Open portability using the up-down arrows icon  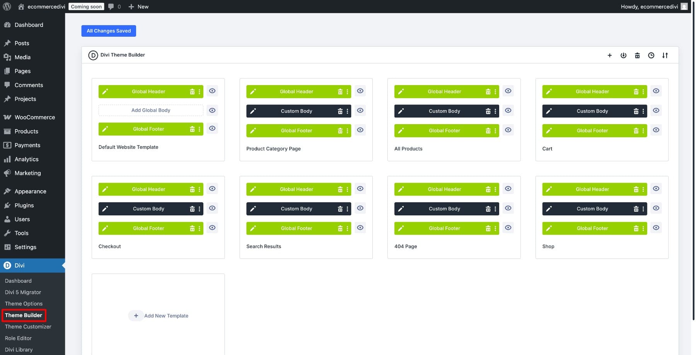click(x=665, y=55)
